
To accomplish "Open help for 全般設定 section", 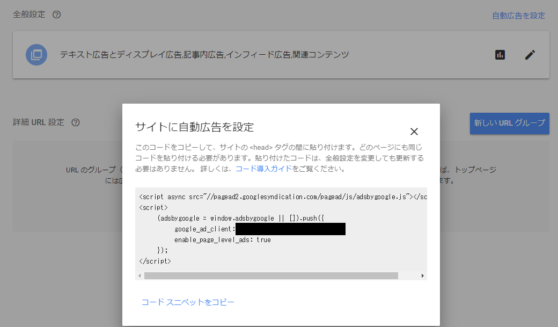I will (56, 14).
